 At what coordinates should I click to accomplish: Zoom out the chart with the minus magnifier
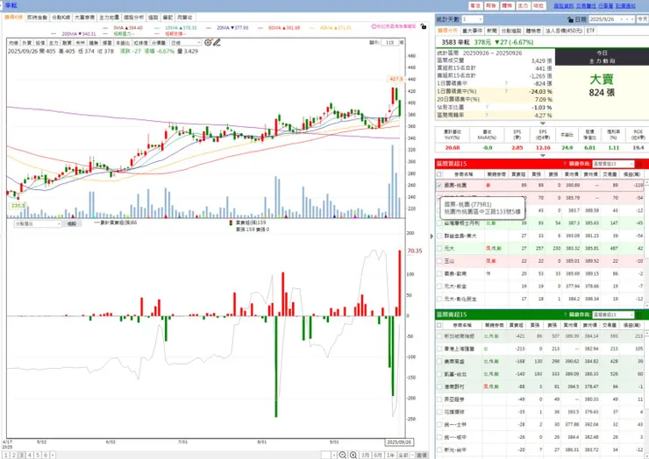click(342, 455)
